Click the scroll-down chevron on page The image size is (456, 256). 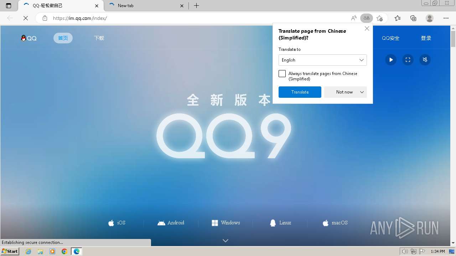click(226, 241)
